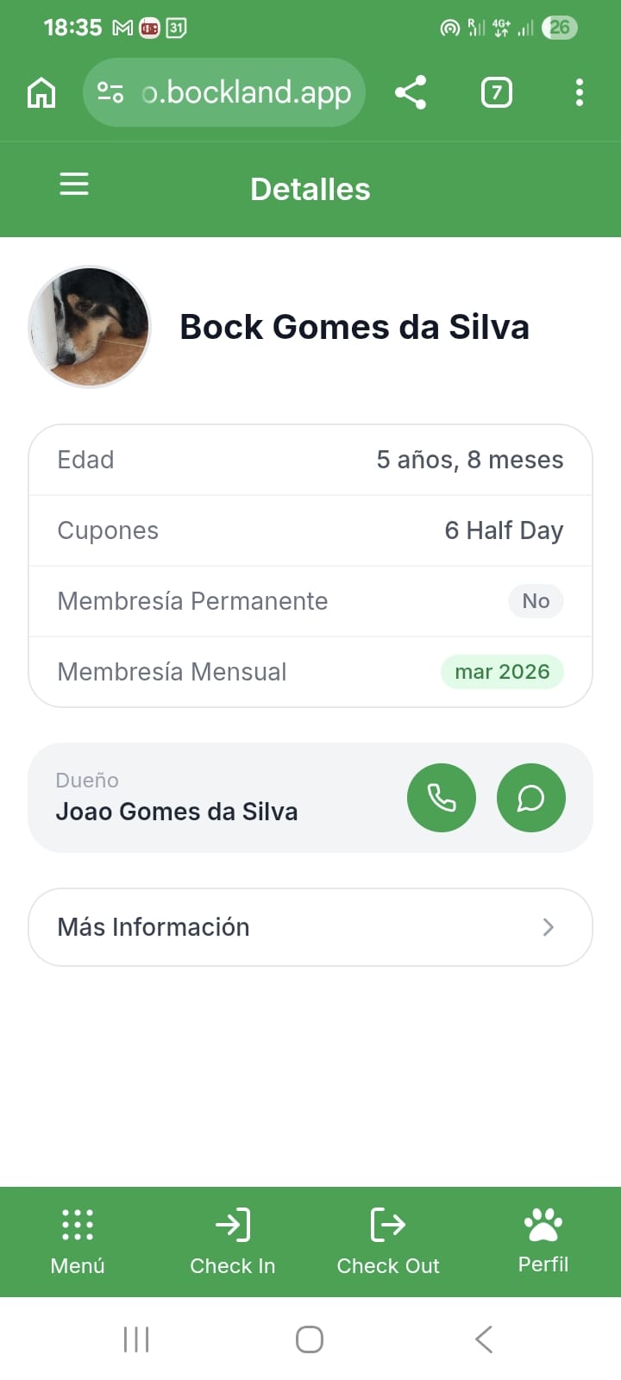
Task: Tap the chevron arrow beside Más Información
Action: (549, 927)
